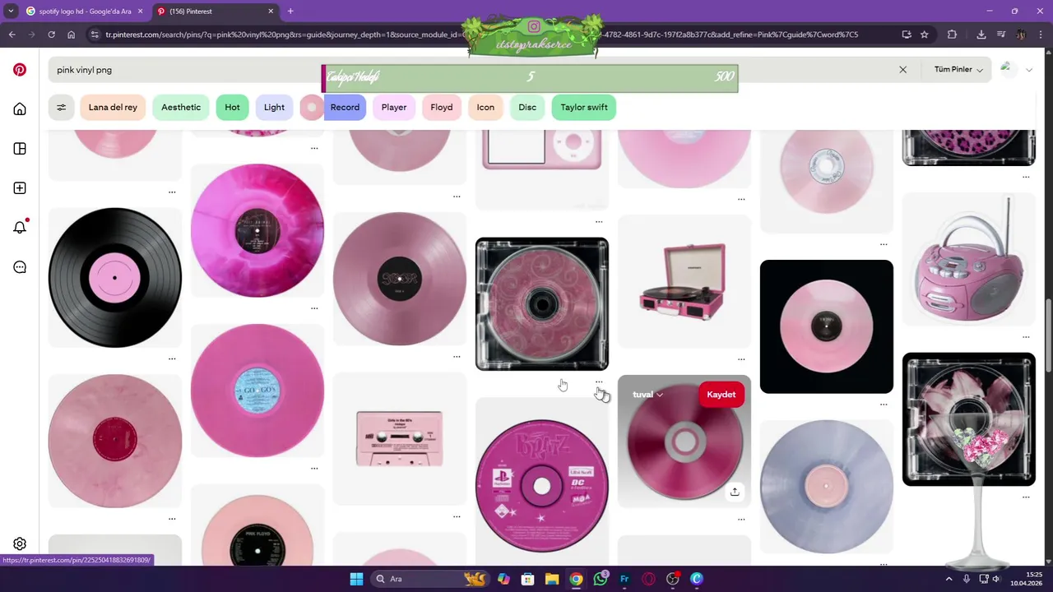Show hidden system tray icons
Screen dimensions: 1053x592
(949, 579)
